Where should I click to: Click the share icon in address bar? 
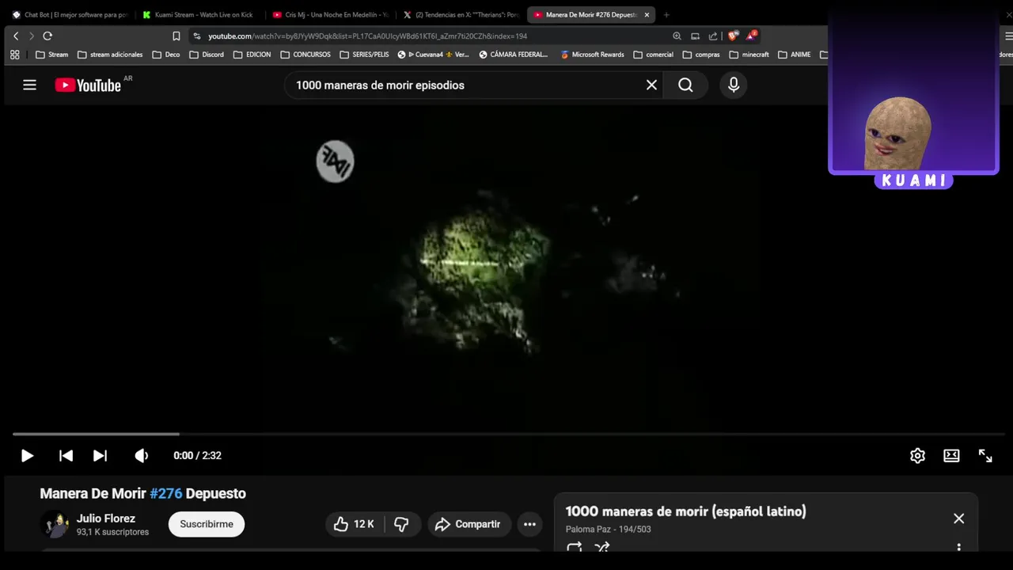(713, 36)
